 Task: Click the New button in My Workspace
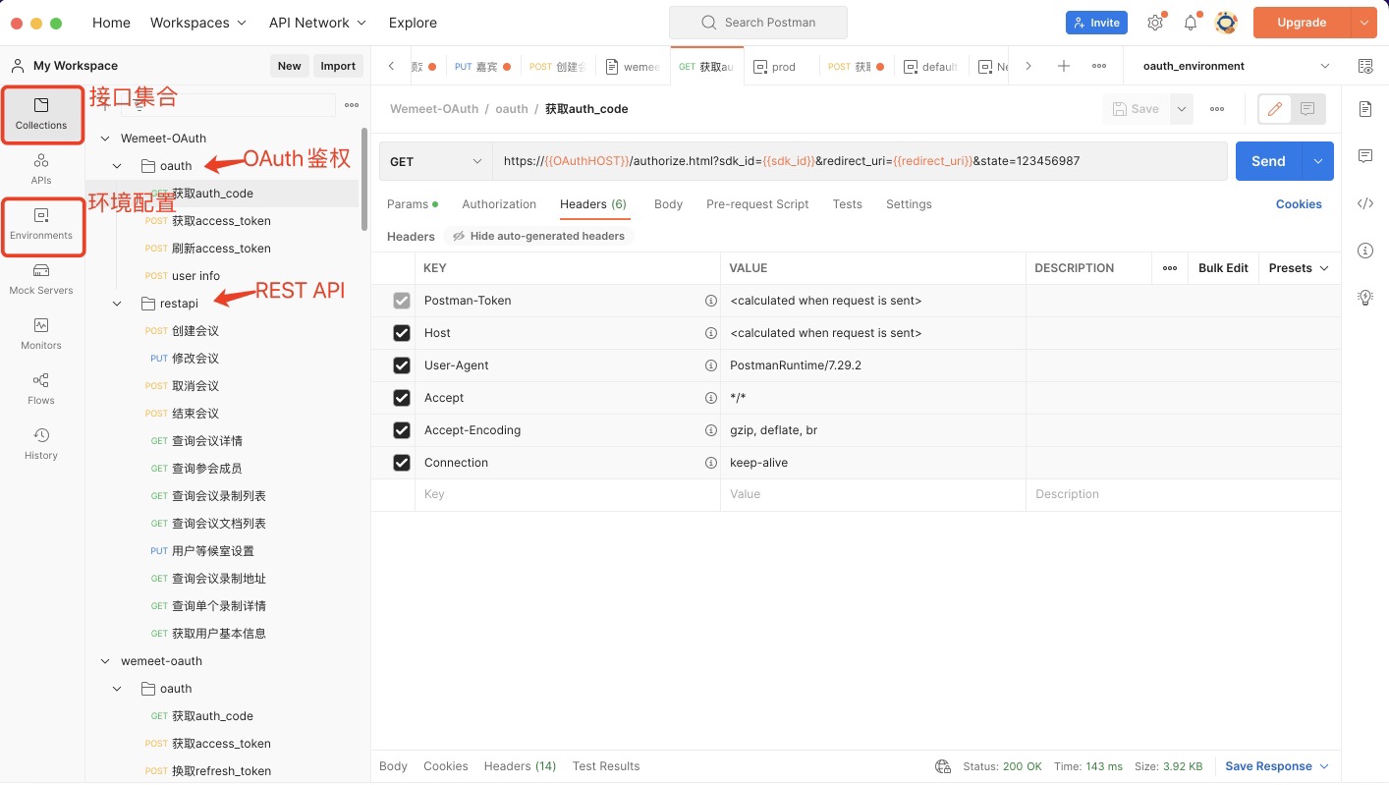[290, 66]
